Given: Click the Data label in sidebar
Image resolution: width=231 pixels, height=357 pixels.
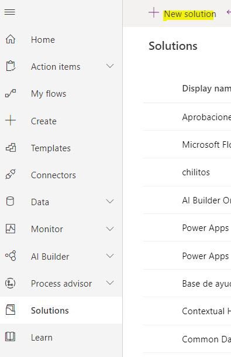Looking at the screenshot, I should pyautogui.click(x=40, y=202).
